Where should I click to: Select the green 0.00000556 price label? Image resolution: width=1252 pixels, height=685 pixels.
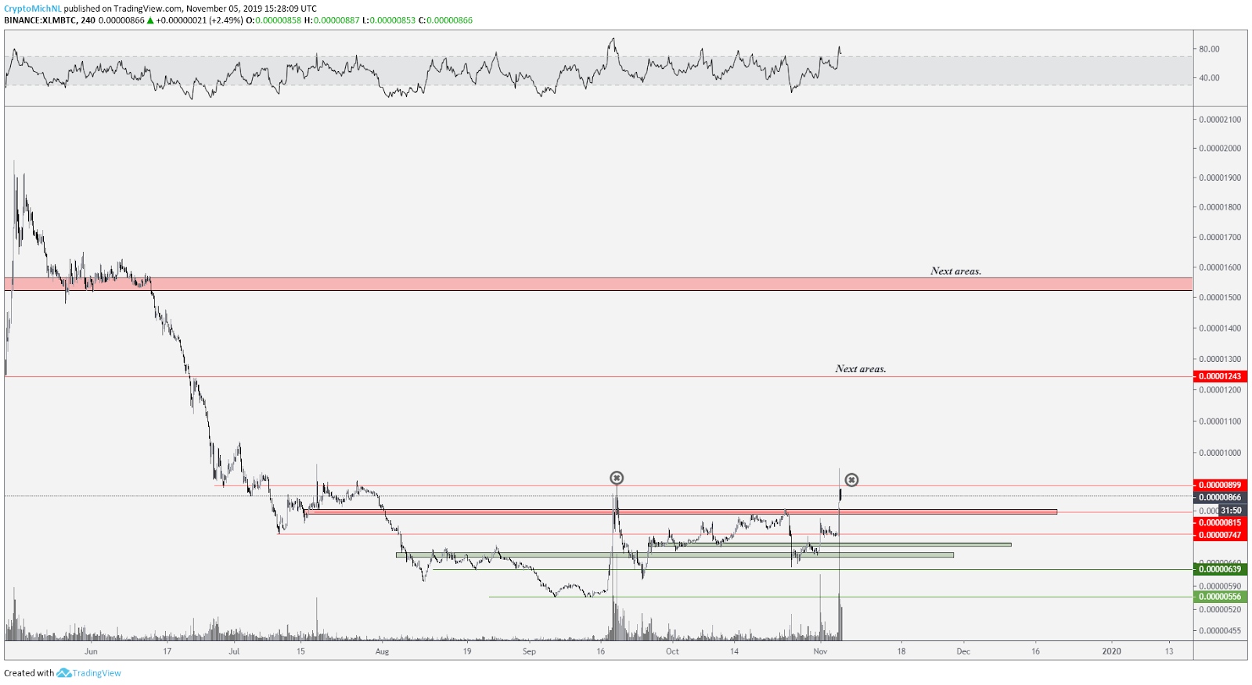click(1220, 597)
